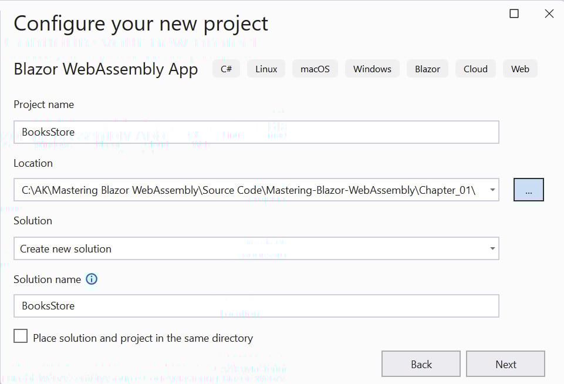Select the Blazor tag
This screenshot has width=564, height=384.
click(427, 69)
